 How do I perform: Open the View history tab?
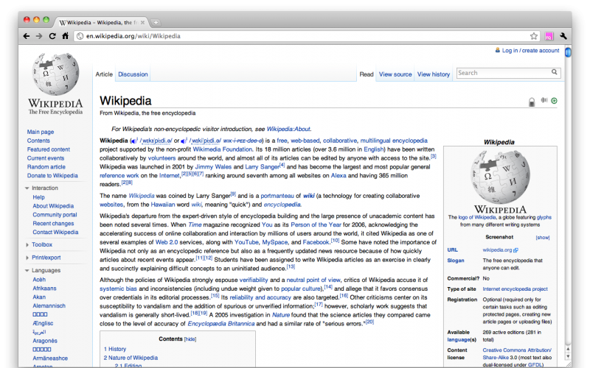point(434,74)
